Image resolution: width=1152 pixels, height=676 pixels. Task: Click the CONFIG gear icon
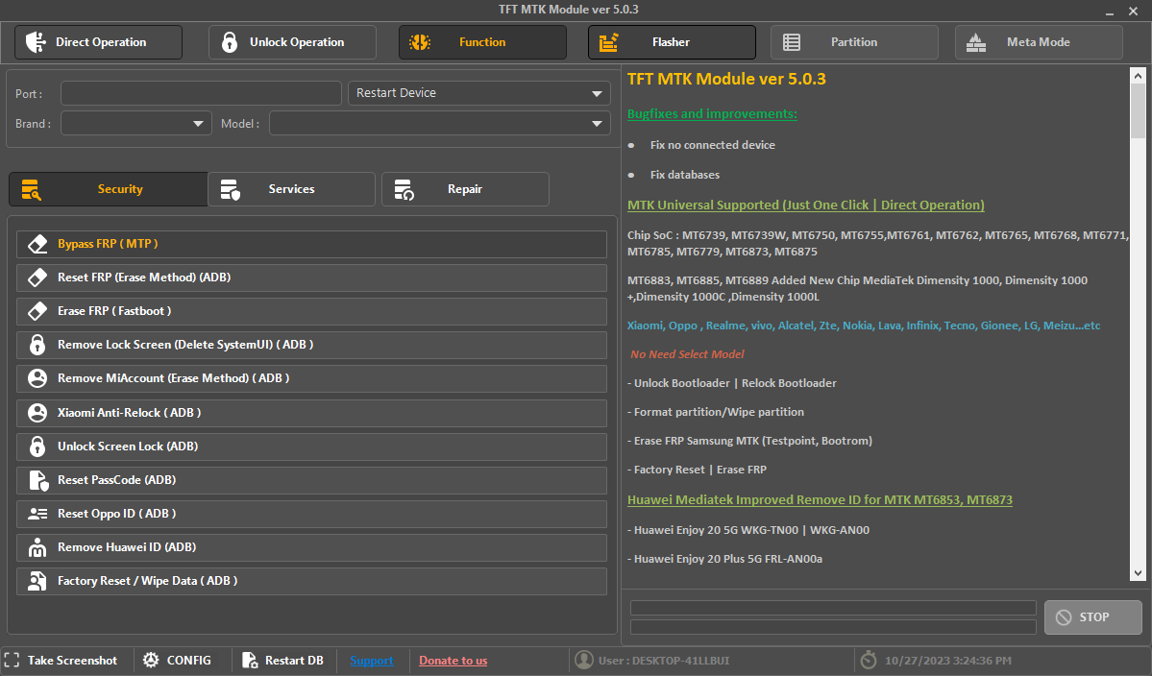click(151, 660)
